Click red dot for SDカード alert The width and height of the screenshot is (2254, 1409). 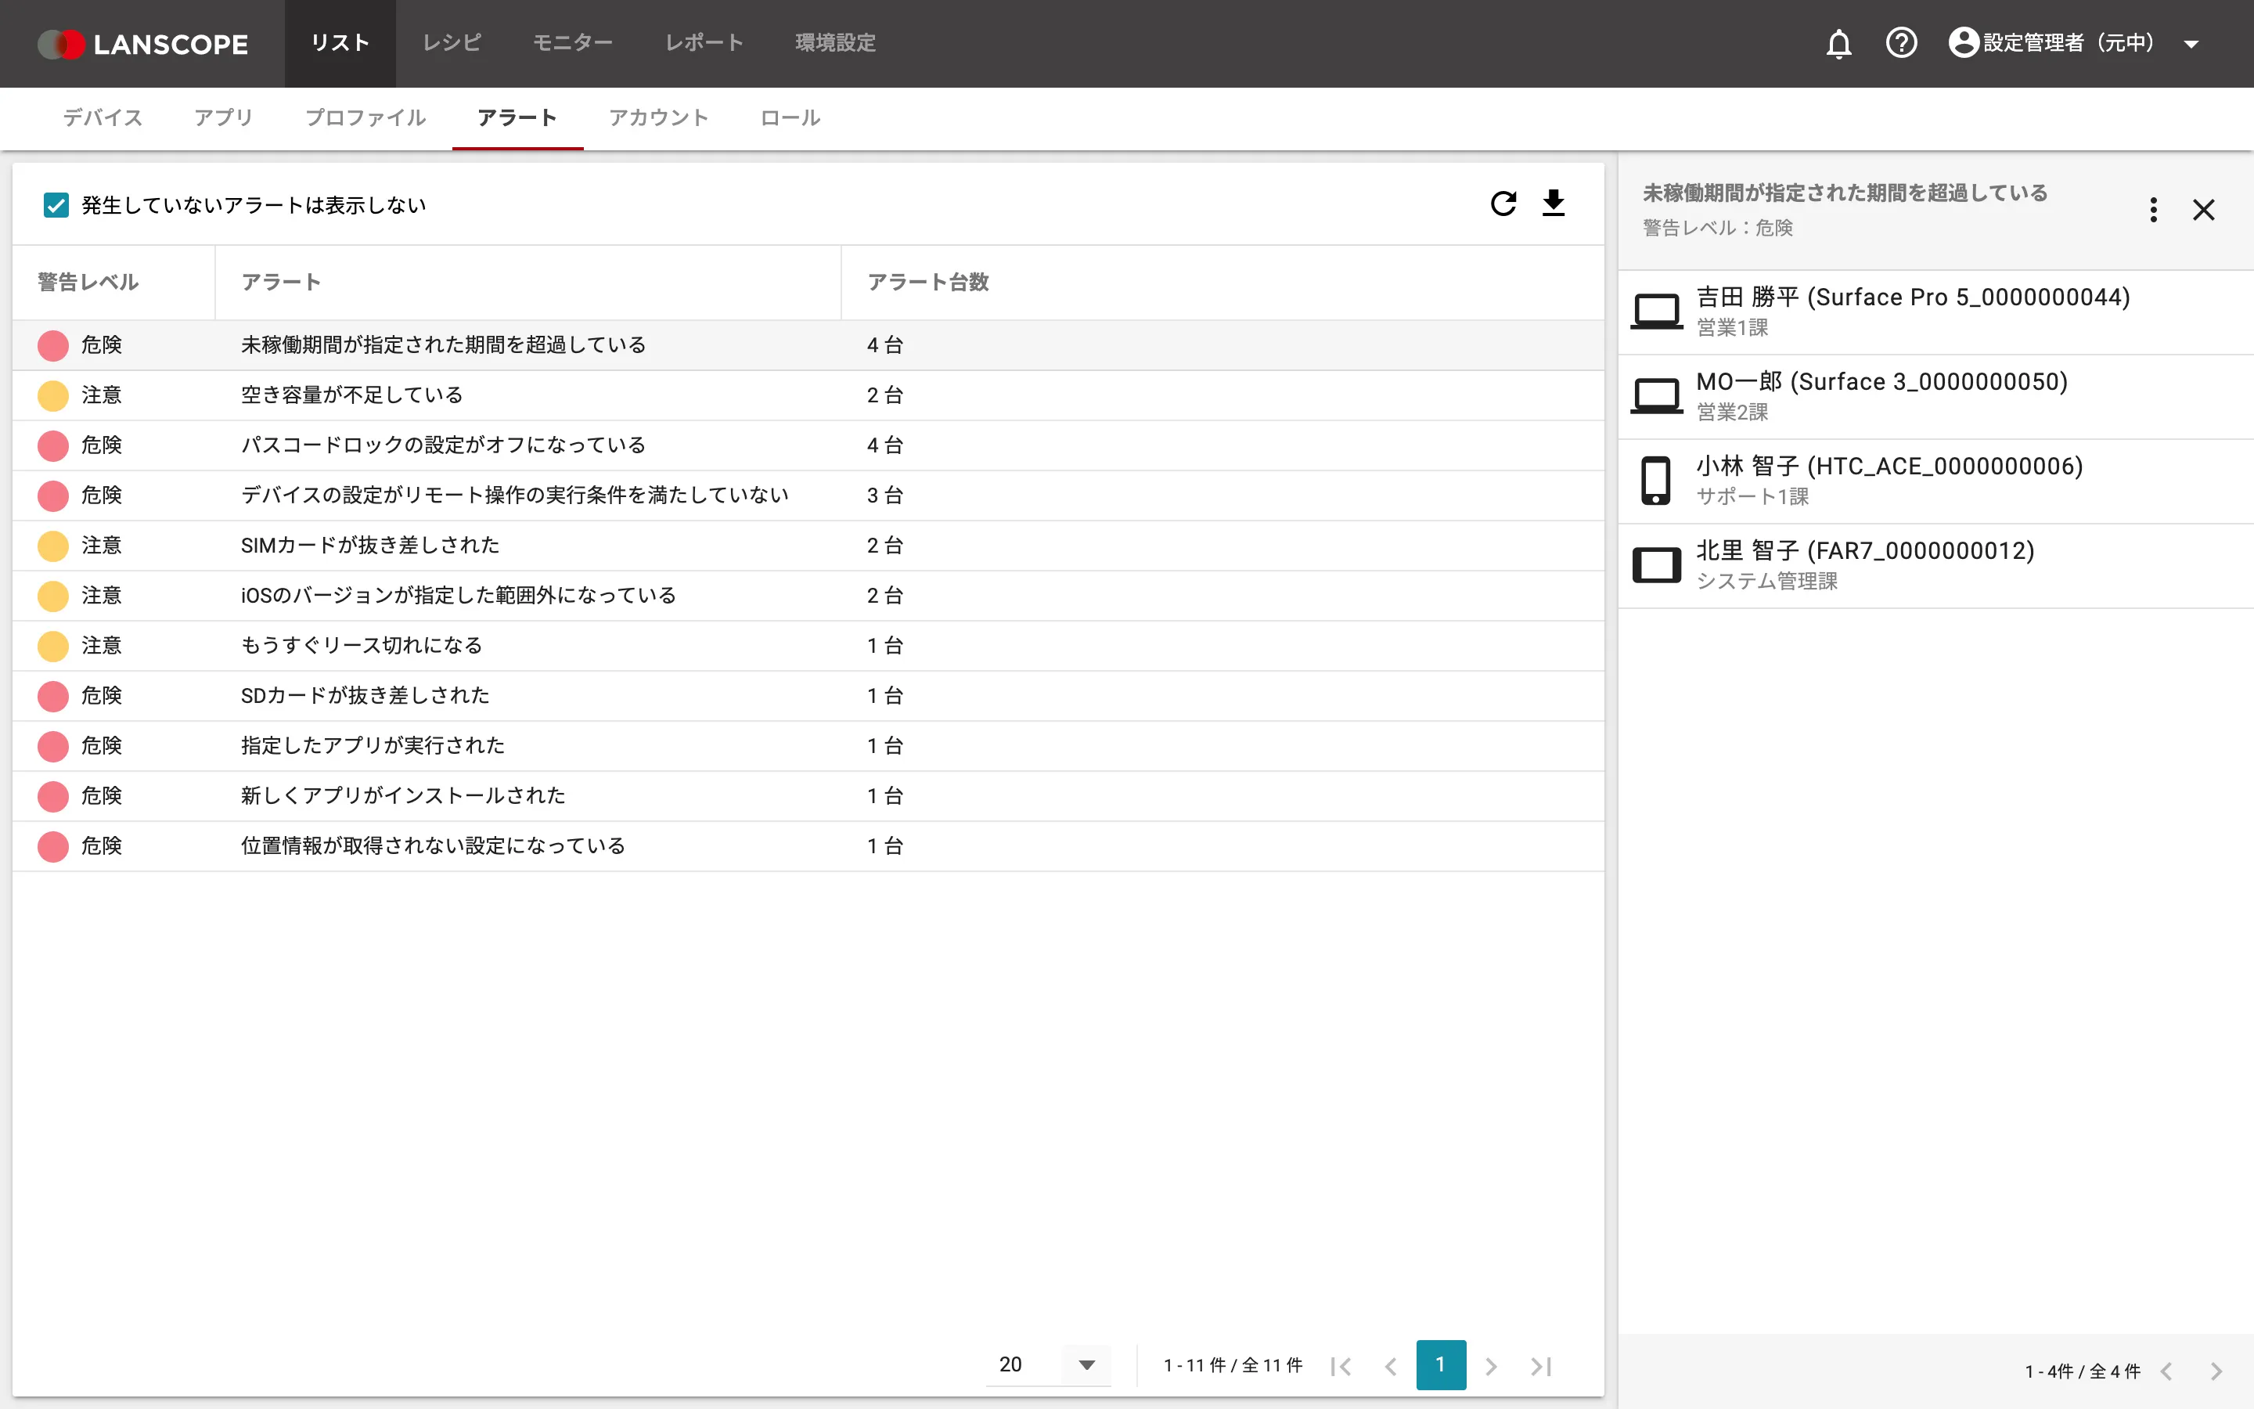(x=53, y=696)
